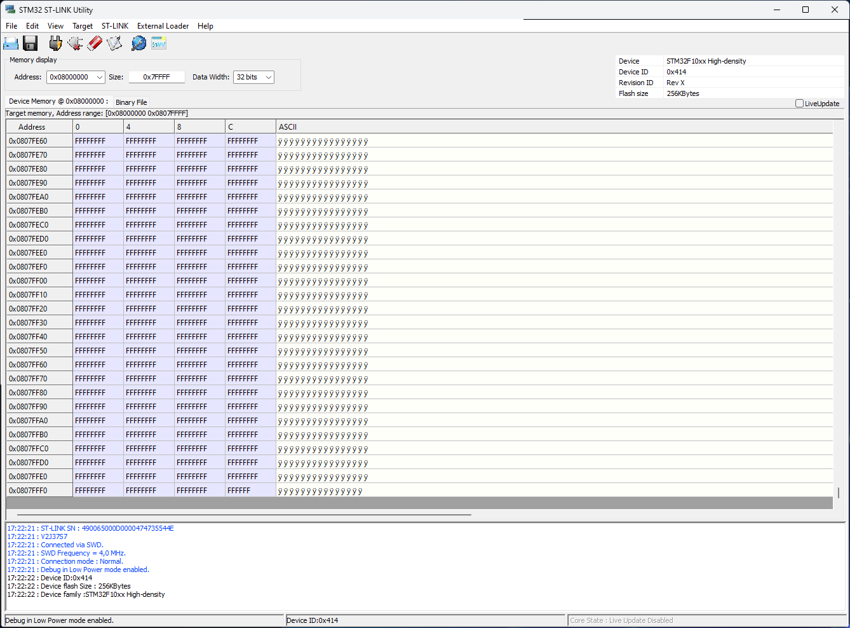Open the Target menu
This screenshot has width=850, height=628.
point(83,26)
